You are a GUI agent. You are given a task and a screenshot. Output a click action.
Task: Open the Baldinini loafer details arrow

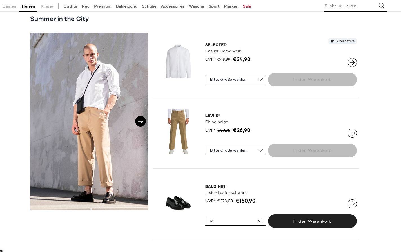[352, 204]
